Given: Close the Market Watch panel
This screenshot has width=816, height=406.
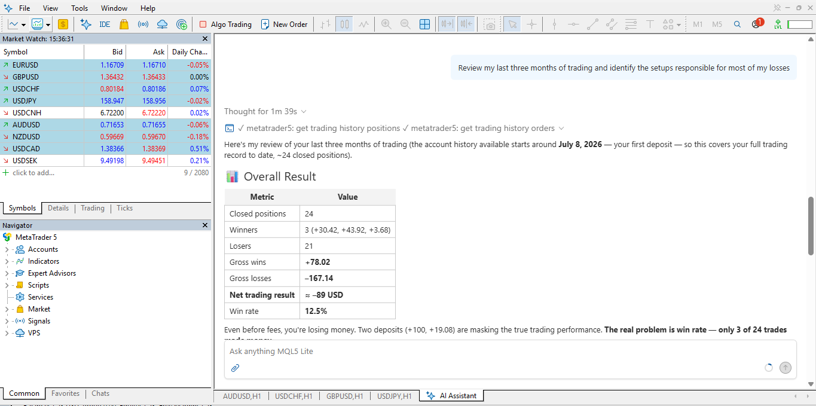Looking at the screenshot, I should pos(205,39).
